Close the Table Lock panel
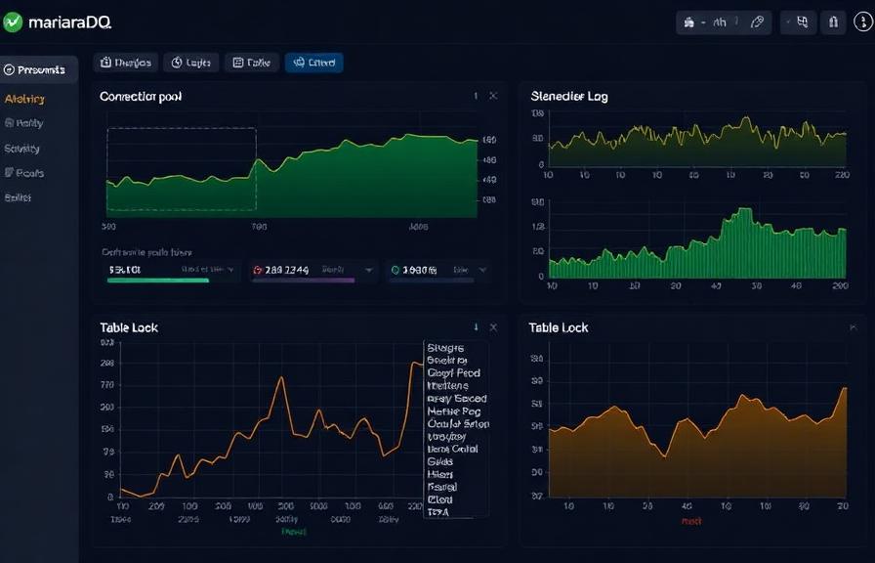Image resolution: width=875 pixels, height=563 pixels. pos(493,327)
